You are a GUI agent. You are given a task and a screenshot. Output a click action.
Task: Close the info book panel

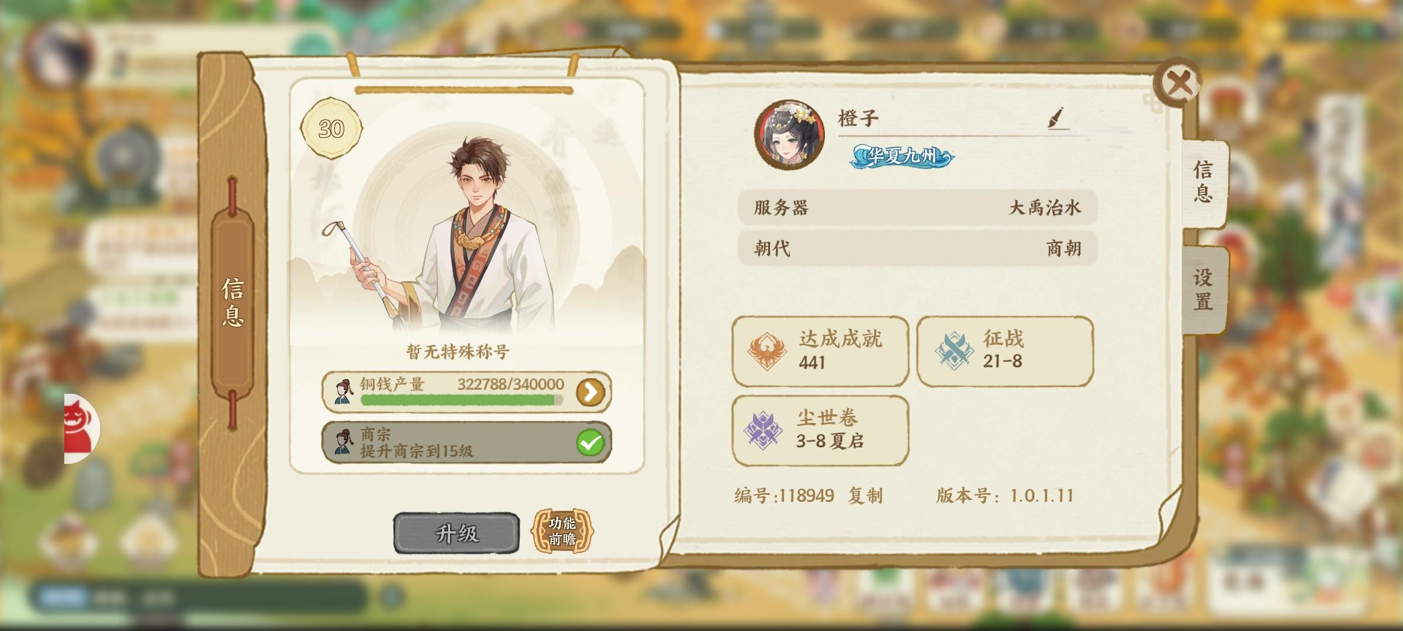(1178, 83)
